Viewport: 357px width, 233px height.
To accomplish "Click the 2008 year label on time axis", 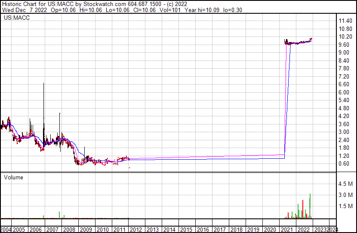I will [x=69, y=230].
